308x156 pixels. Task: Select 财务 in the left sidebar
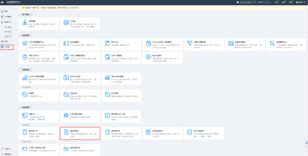(x=6, y=41)
